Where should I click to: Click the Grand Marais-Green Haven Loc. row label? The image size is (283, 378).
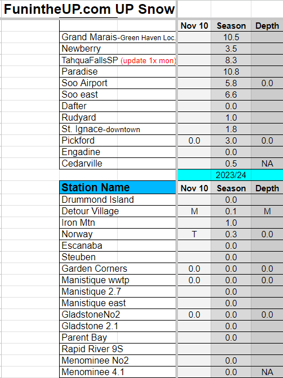click(118, 37)
